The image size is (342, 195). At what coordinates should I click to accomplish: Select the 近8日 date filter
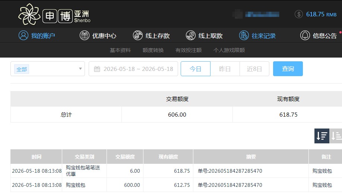(254, 69)
